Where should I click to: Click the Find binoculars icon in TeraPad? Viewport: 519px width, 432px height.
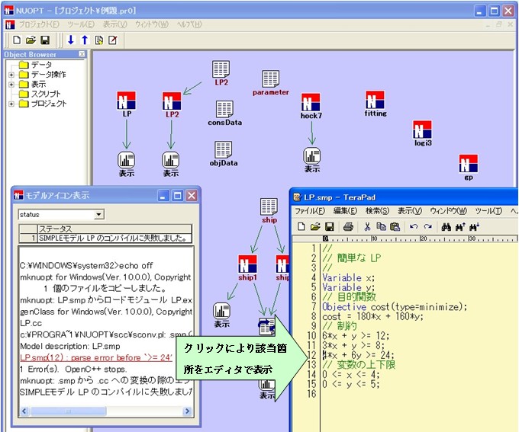446,227
